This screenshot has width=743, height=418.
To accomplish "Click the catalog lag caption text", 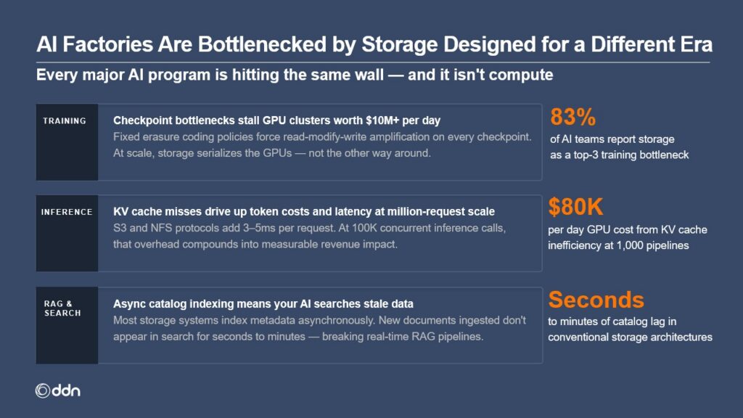I will 630,329.
